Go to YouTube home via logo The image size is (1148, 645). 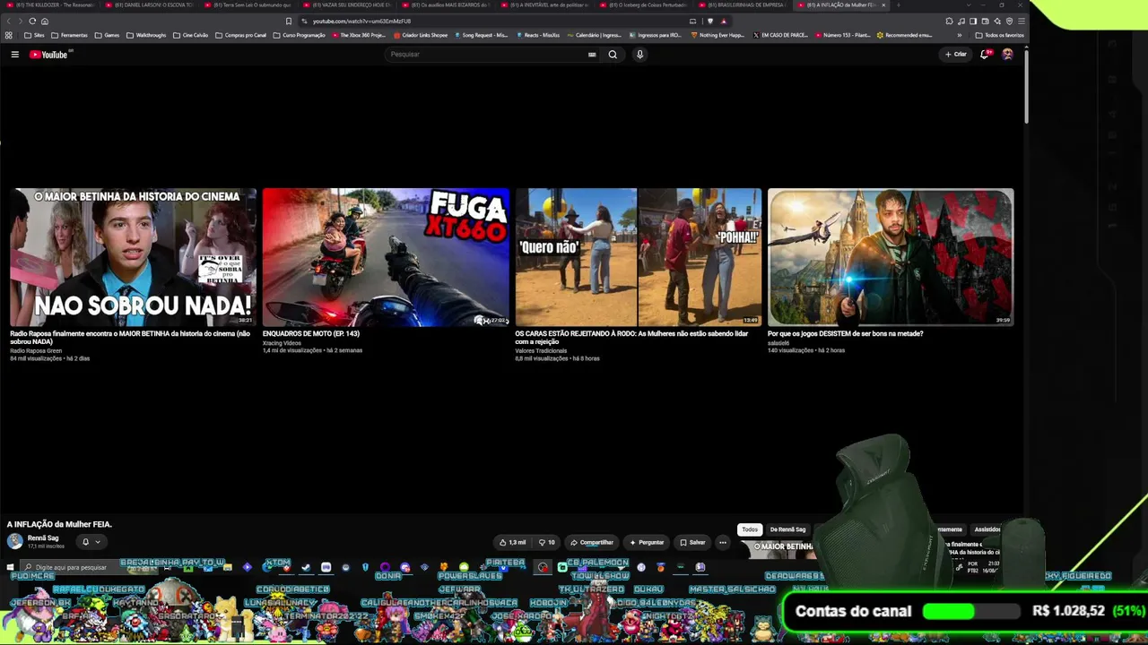click(x=49, y=55)
